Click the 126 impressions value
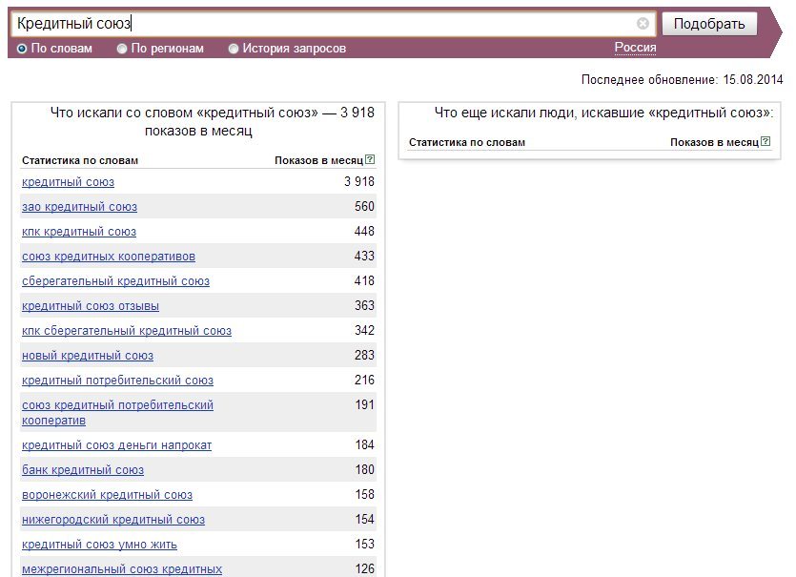The image size is (796, 577). pyautogui.click(x=364, y=569)
